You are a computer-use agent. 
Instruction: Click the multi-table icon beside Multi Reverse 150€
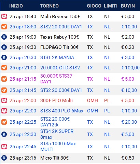(4, 16)
